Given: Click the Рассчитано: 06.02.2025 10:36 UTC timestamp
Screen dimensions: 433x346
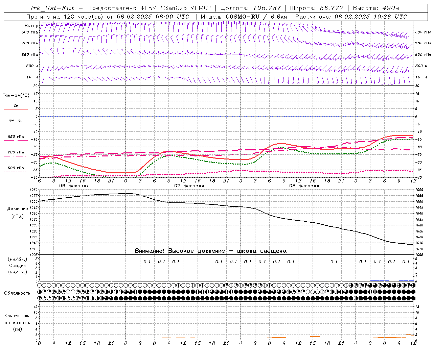Looking at the screenshot, I should coord(351,17).
